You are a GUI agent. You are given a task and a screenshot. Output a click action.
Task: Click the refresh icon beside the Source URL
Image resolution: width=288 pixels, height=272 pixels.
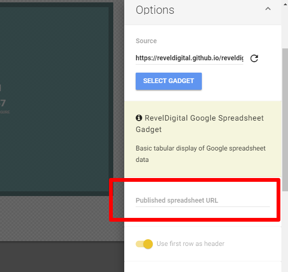[x=254, y=58]
